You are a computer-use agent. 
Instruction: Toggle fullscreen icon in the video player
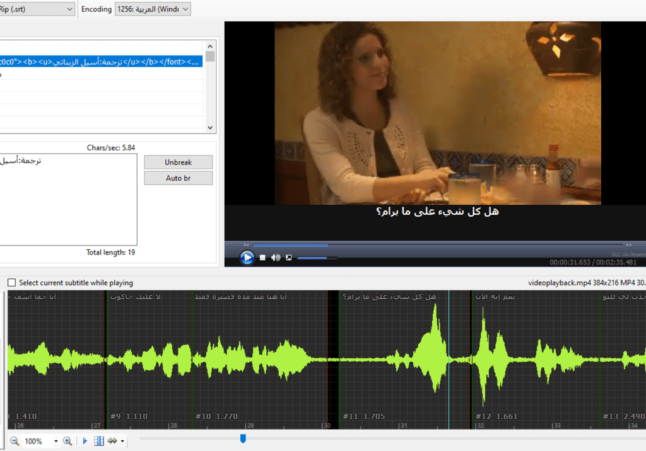click(x=289, y=258)
